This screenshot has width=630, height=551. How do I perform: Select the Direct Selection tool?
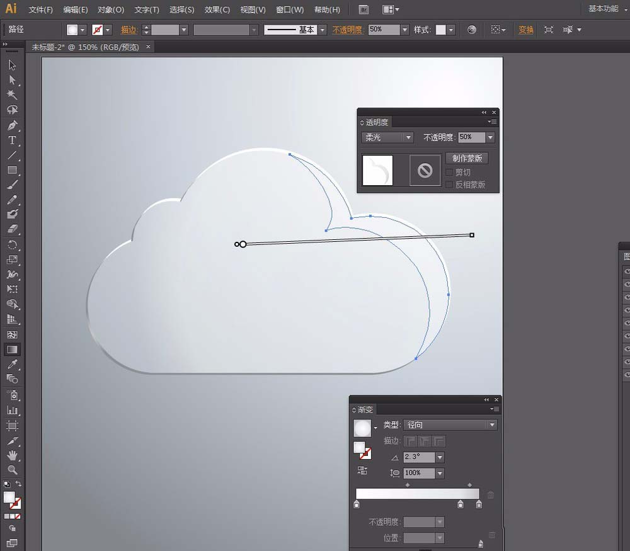click(x=12, y=80)
